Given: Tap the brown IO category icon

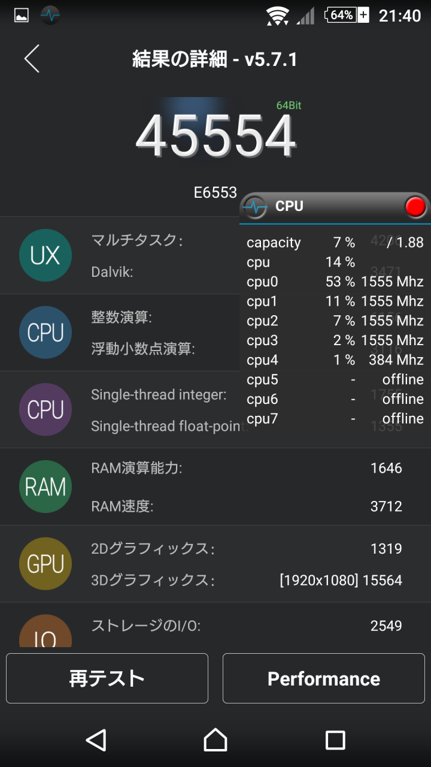Looking at the screenshot, I should click(x=45, y=633).
